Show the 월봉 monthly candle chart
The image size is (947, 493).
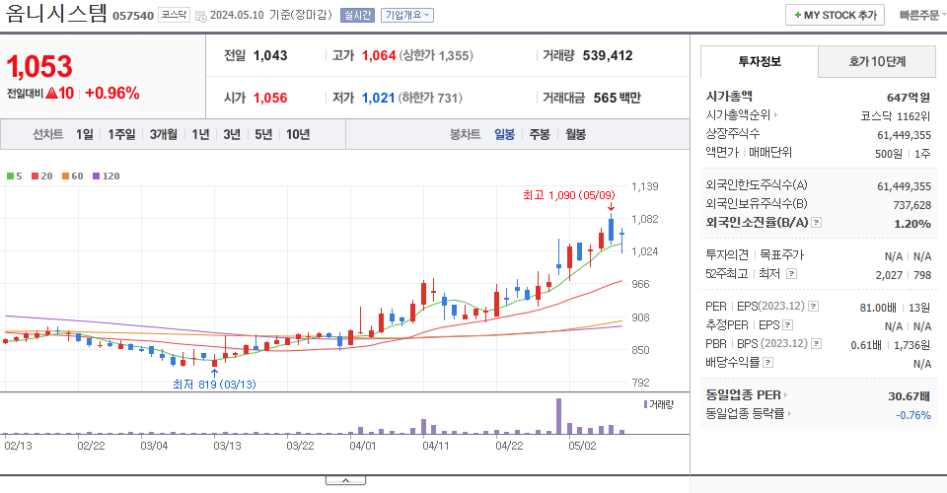pos(575,134)
